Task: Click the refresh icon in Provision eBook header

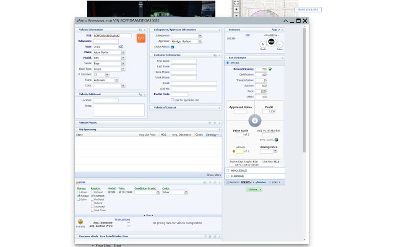Action: 215,237
